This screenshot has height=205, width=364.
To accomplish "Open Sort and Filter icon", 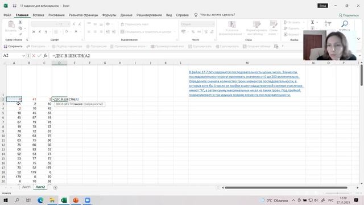I will coord(328,23).
